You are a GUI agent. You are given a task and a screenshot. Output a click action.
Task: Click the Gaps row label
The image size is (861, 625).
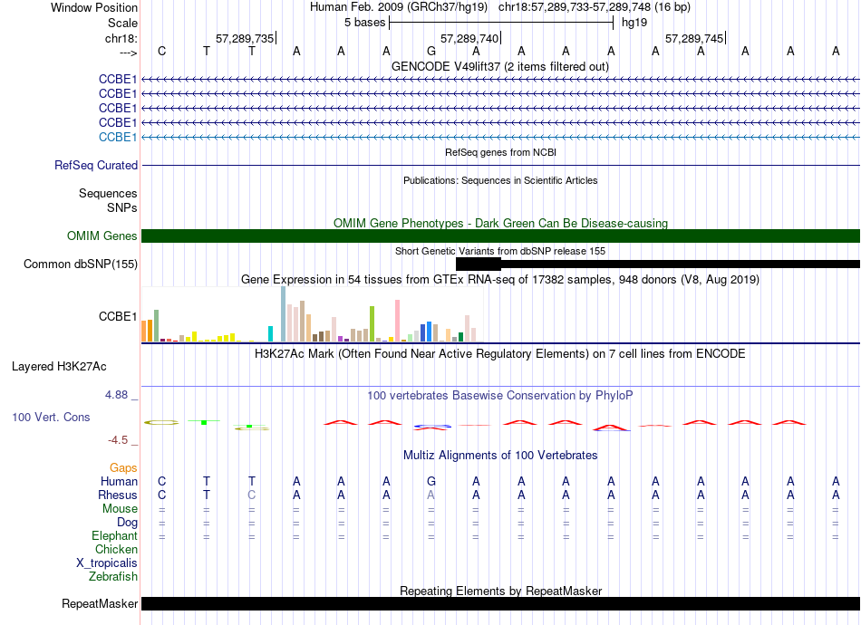(123, 468)
